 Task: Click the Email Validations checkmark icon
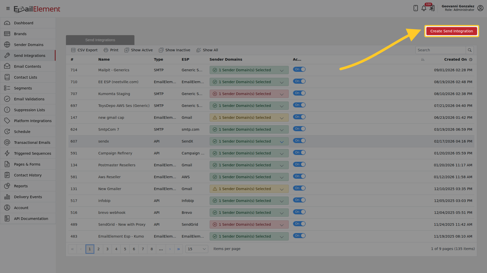[x=7, y=99]
